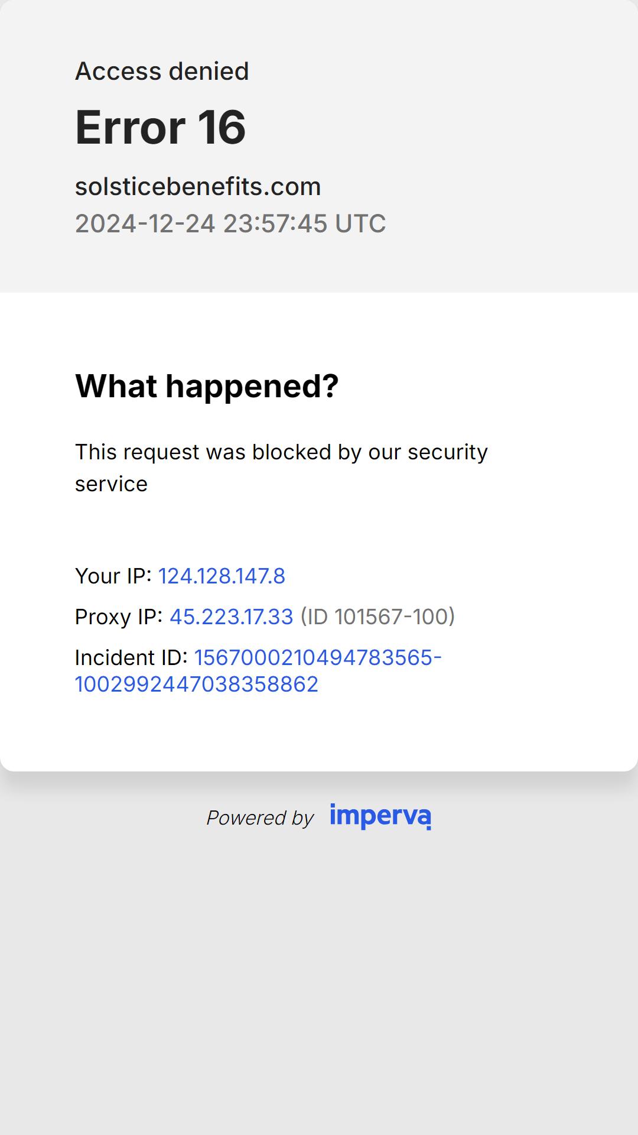The width and height of the screenshot is (638, 1135).
Task: Click the proxy ID 101567-100 text
Action: click(x=377, y=617)
